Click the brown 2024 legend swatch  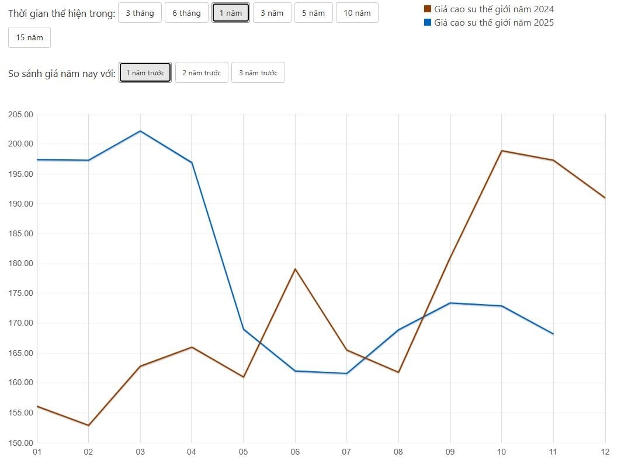click(428, 9)
